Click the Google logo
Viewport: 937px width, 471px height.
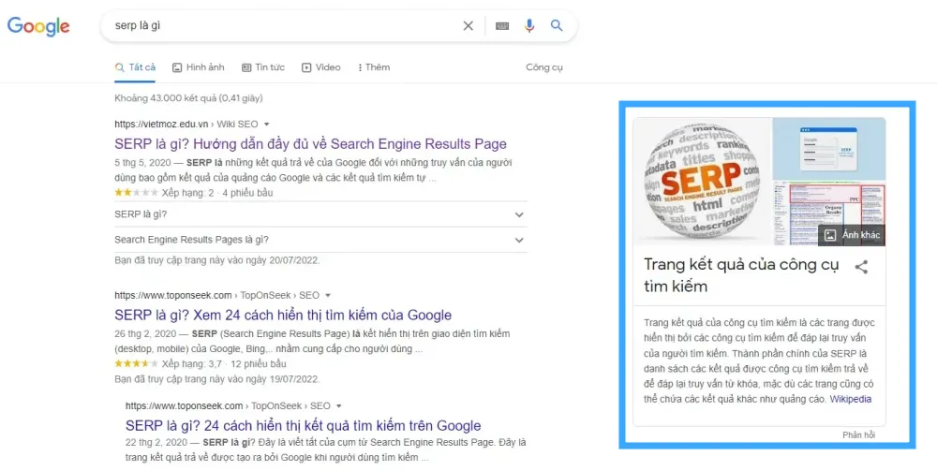(x=38, y=26)
